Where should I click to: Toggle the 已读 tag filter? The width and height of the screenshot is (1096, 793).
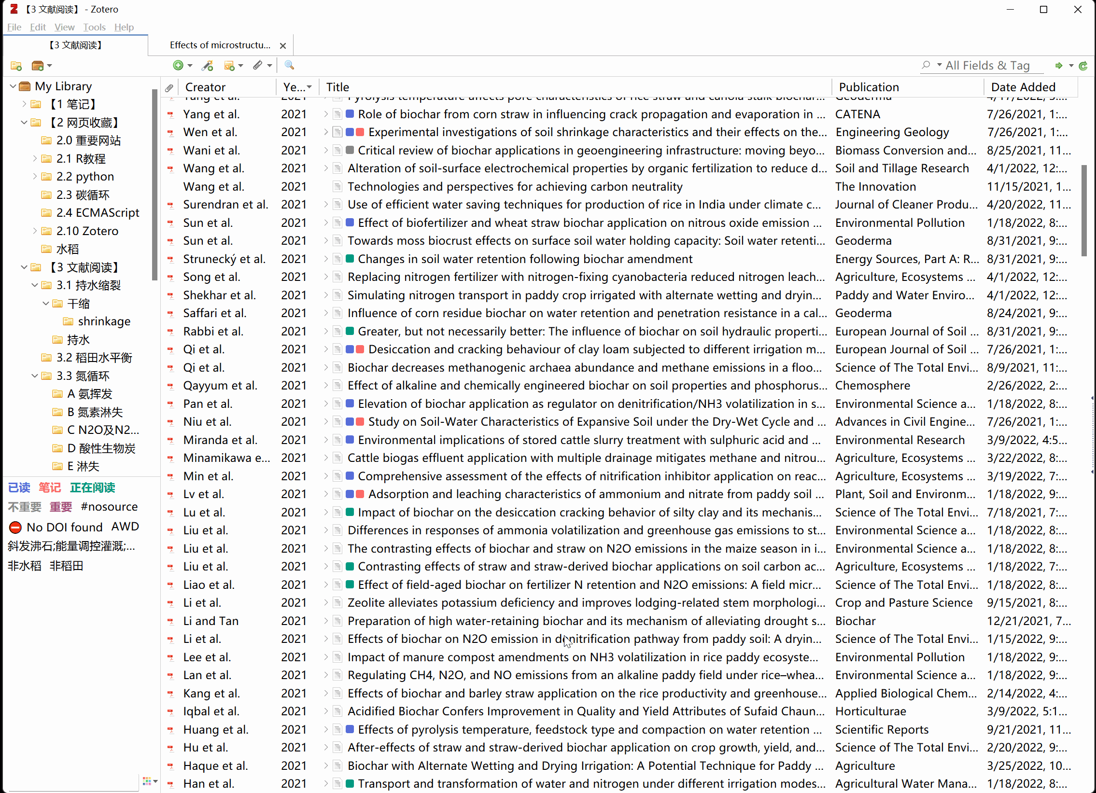19,488
